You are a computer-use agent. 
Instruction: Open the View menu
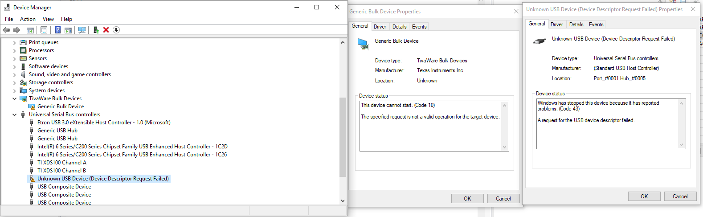coord(48,19)
